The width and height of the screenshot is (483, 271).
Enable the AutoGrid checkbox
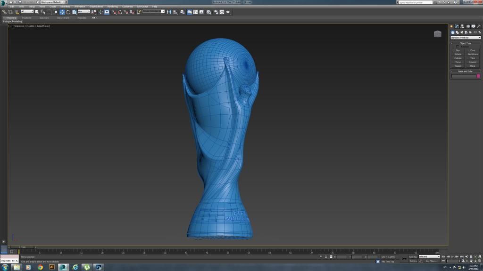458,47
